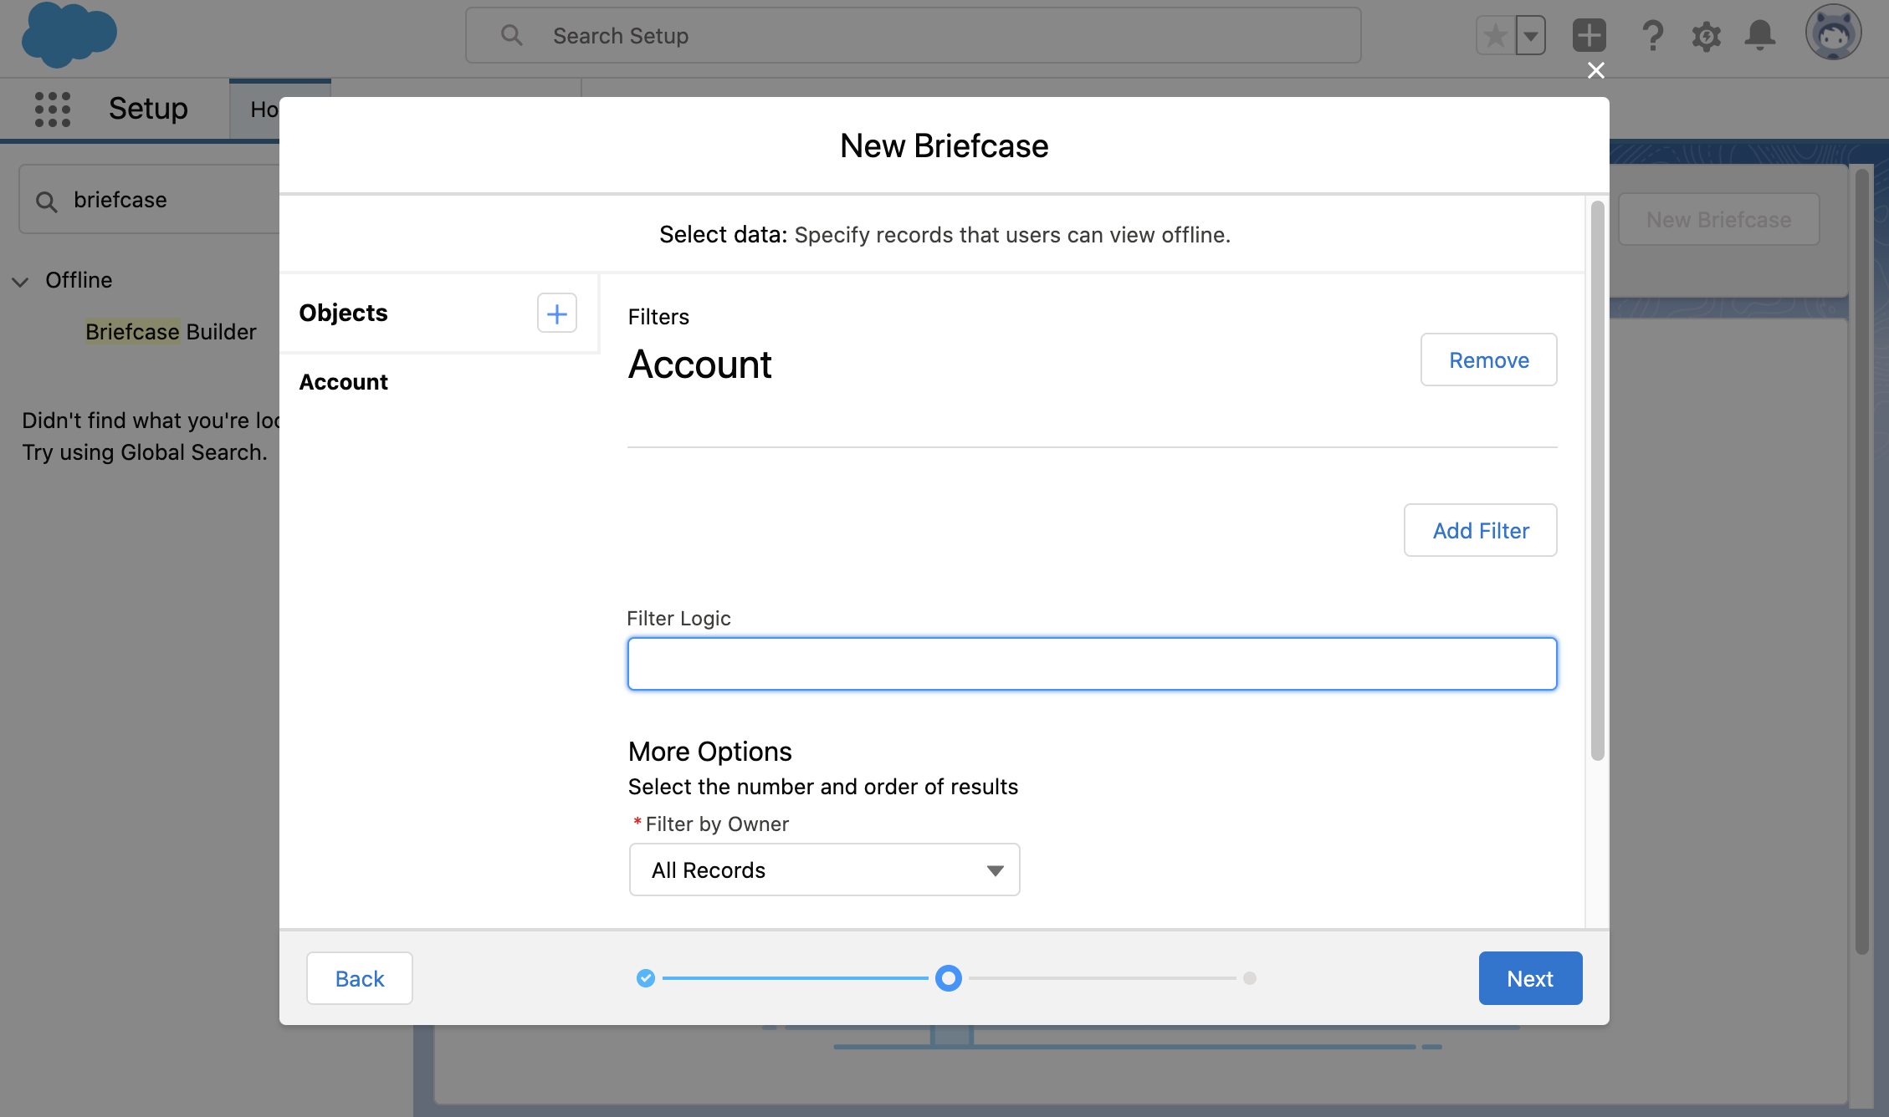Collapse the Offline section
1889x1117 pixels.
tap(20, 281)
